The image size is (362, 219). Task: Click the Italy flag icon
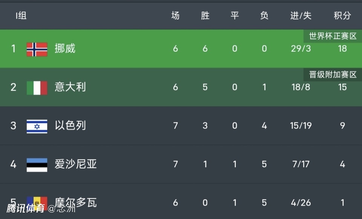[x=37, y=88]
